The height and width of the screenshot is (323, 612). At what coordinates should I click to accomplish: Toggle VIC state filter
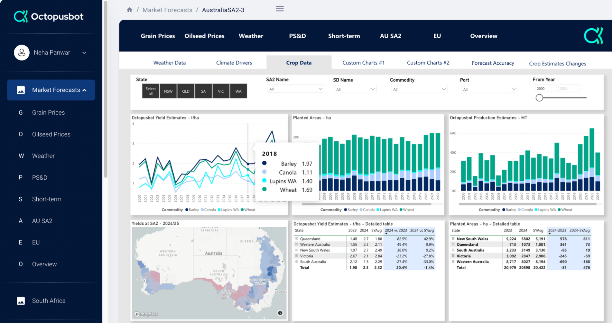click(221, 91)
